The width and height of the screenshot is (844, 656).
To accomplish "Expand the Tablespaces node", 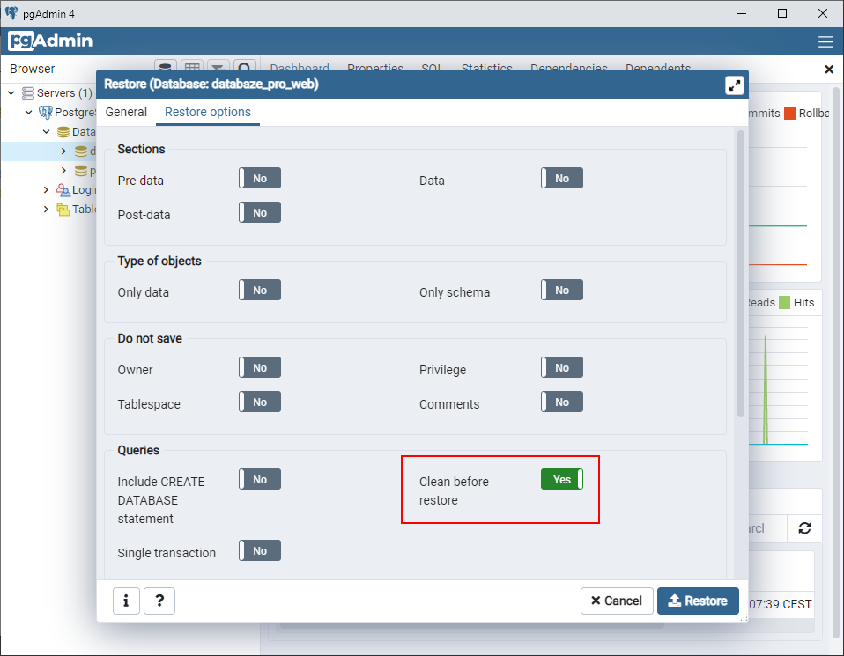I will tap(46, 209).
